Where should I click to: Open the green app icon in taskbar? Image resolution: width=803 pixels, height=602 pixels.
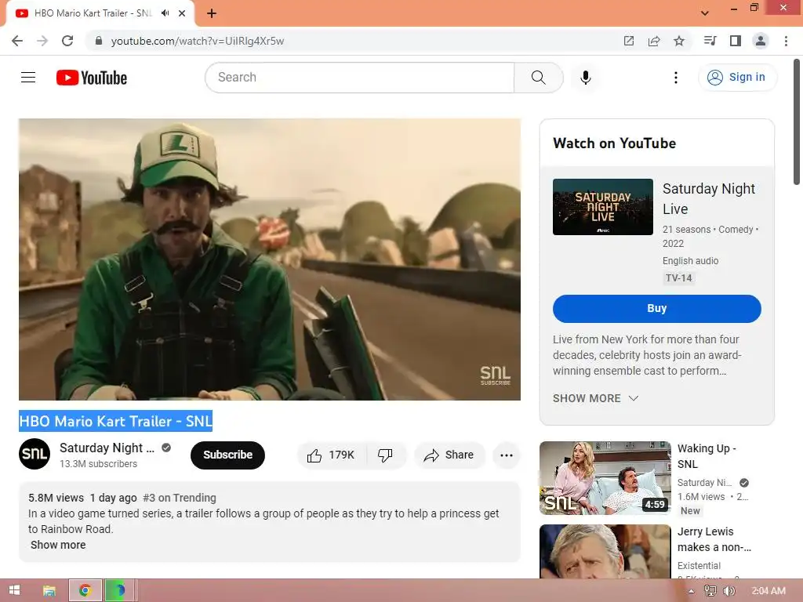[120, 590]
